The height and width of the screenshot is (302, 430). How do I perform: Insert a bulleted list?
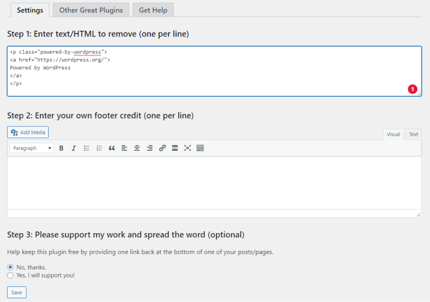[86, 148]
